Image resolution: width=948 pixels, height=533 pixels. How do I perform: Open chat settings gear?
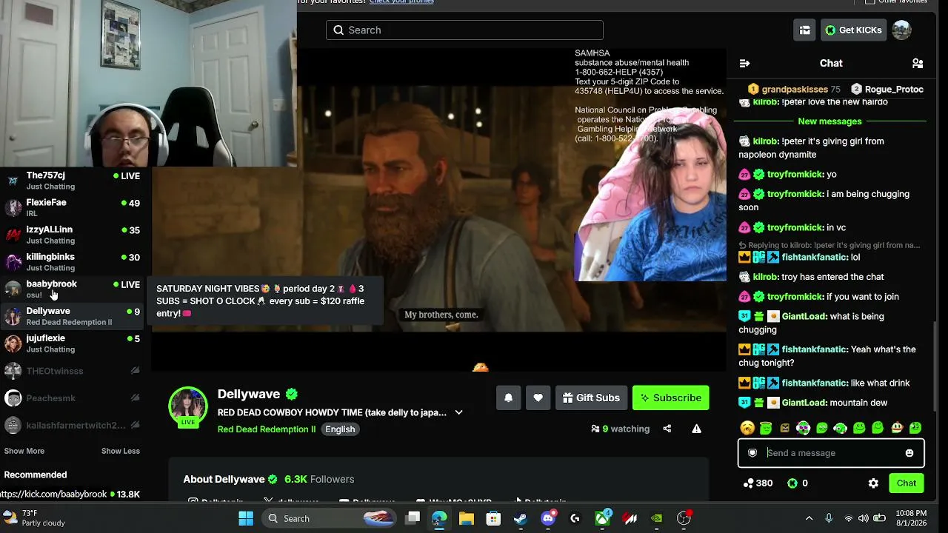click(873, 483)
